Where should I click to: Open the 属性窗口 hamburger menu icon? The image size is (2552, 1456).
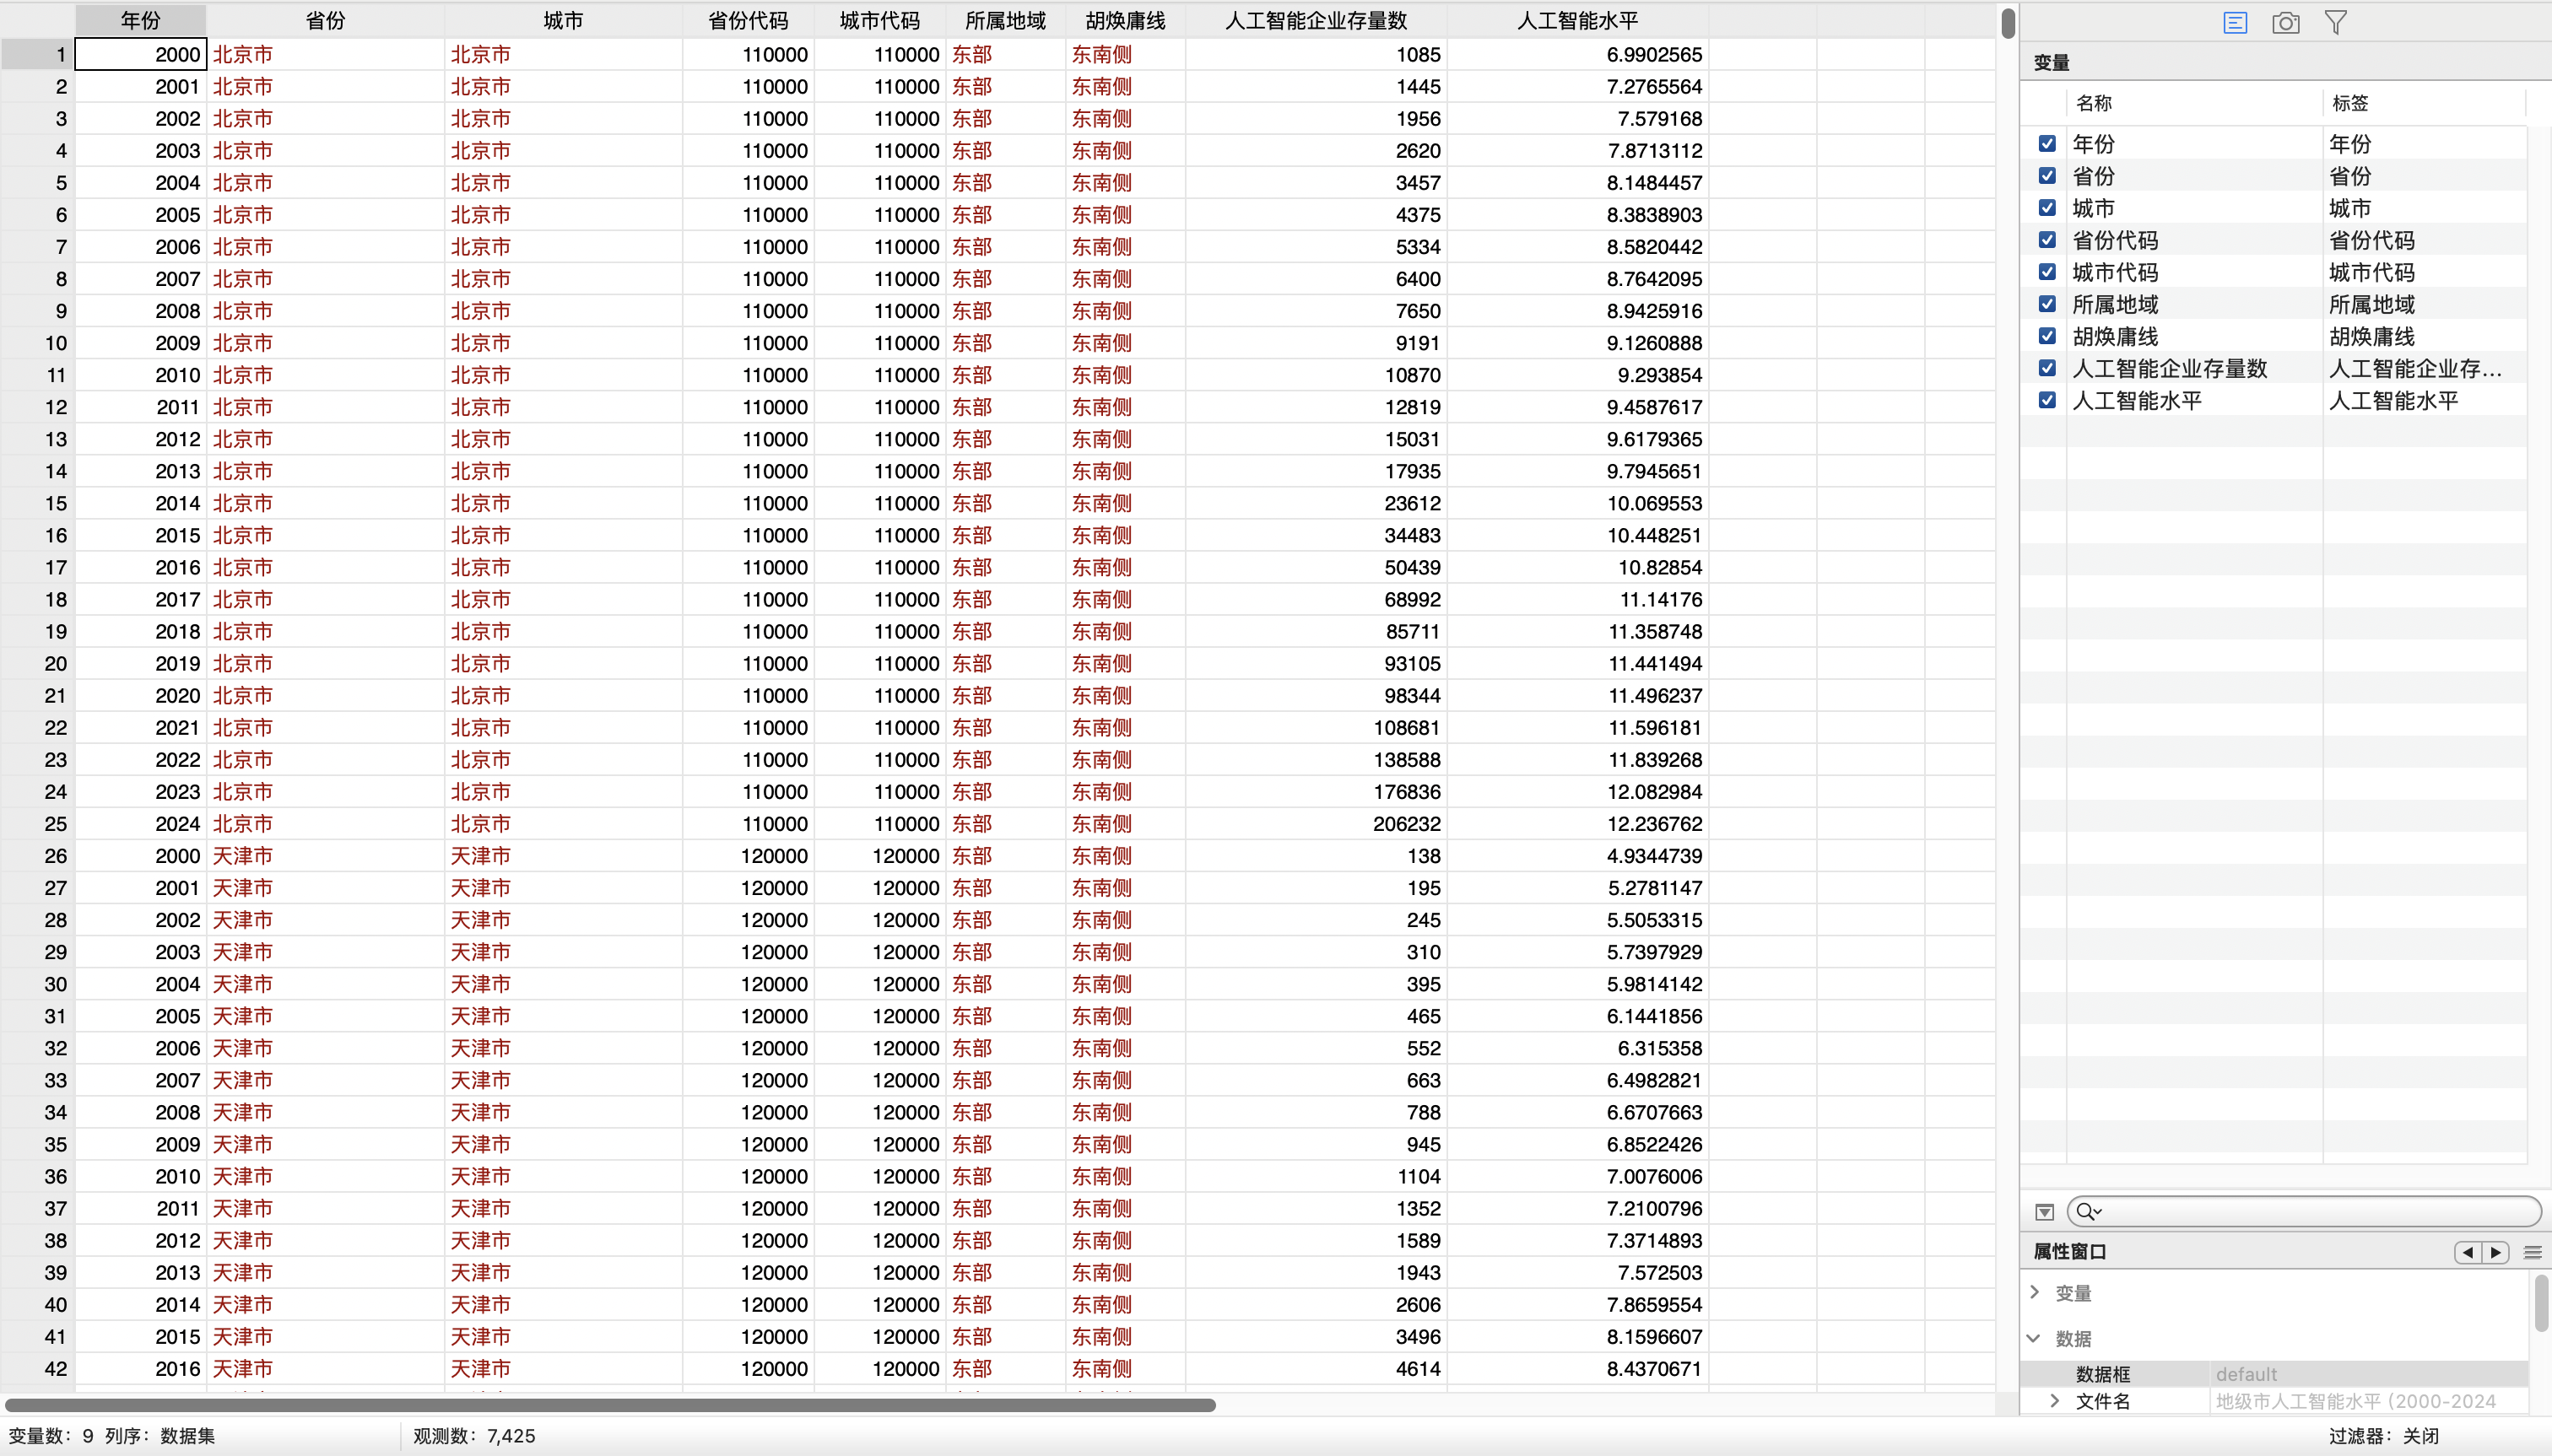click(x=2533, y=1252)
